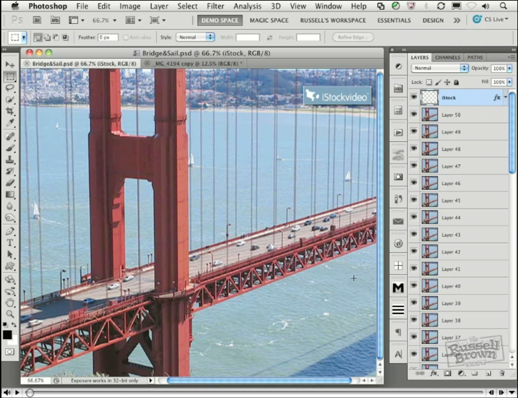
Task: Open the Filter menu
Action: [x=215, y=6]
